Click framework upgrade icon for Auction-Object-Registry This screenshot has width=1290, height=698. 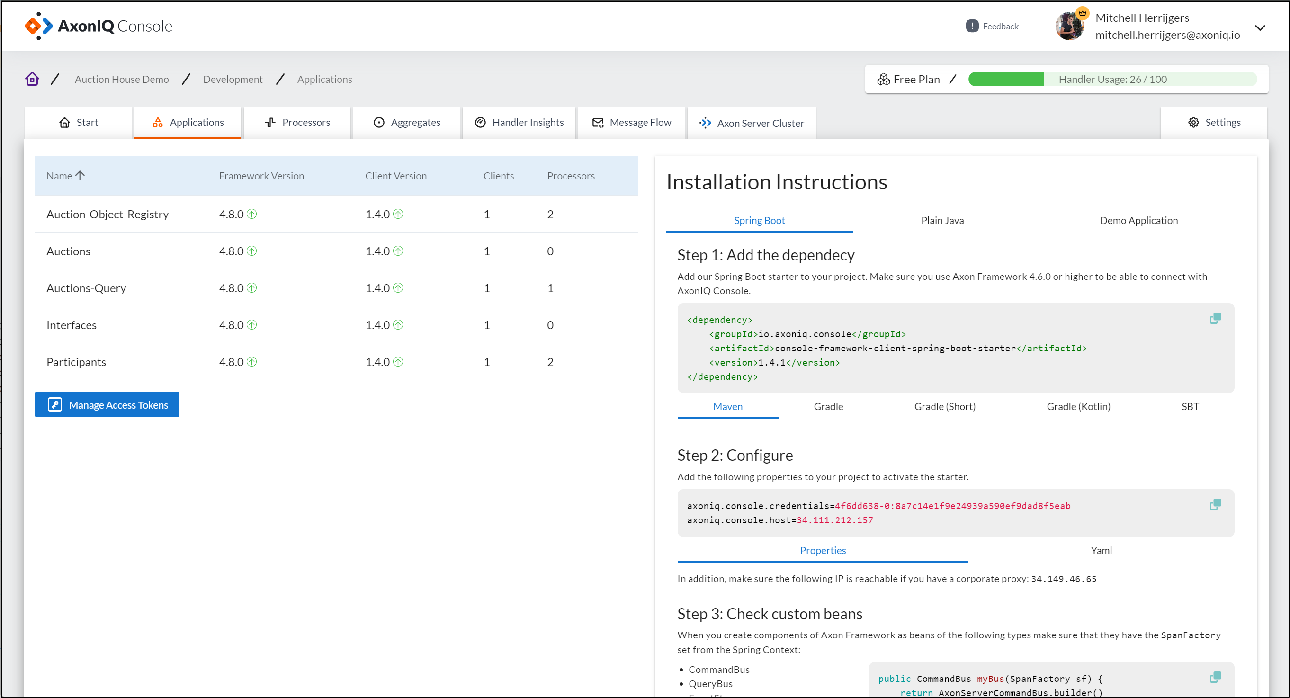[x=252, y=215]
